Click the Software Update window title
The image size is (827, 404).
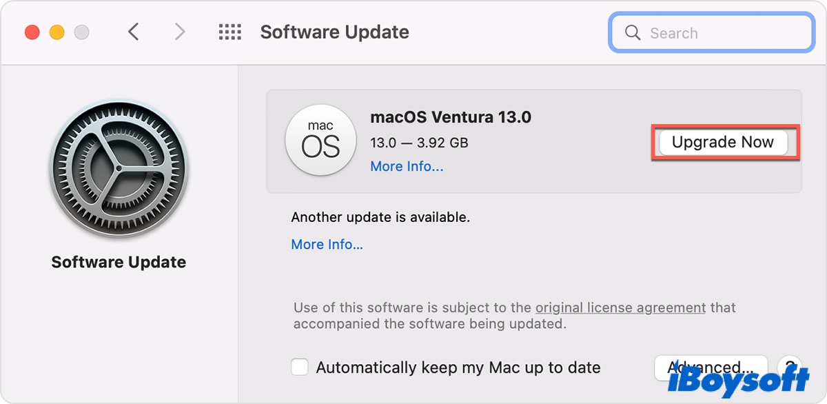pos(334,32)
